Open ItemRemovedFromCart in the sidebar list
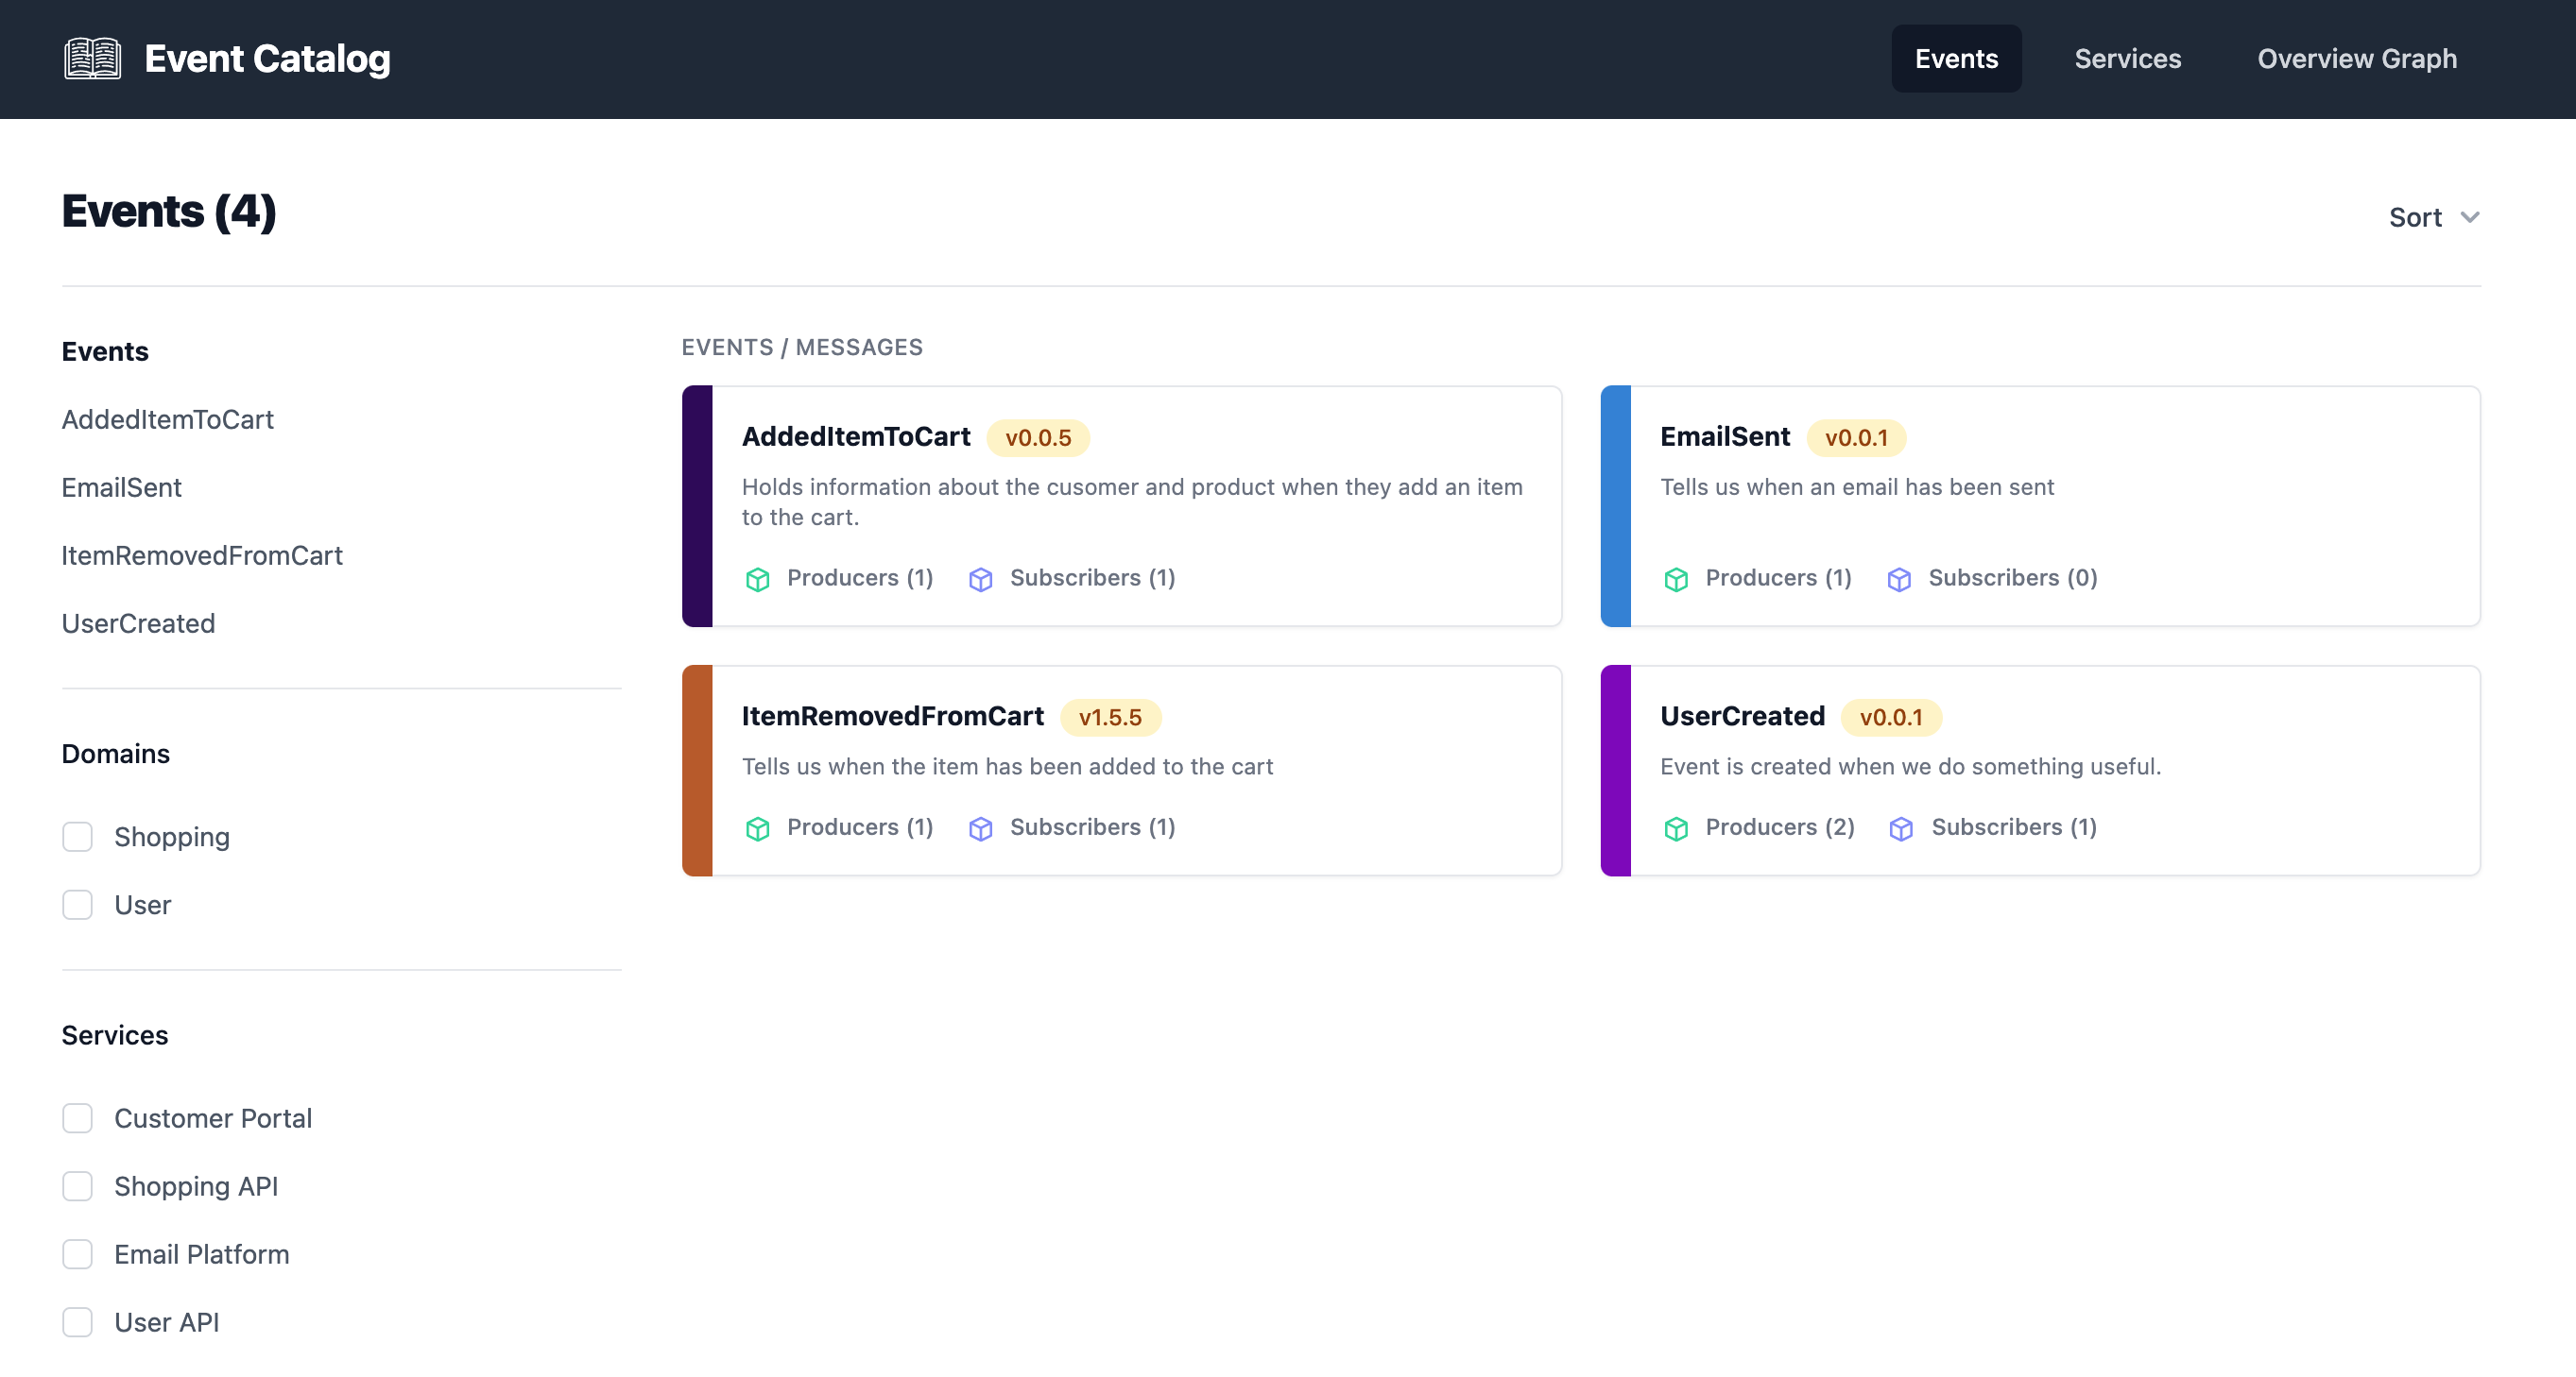The image size is (2576, 1377). (x=202, y=555)
